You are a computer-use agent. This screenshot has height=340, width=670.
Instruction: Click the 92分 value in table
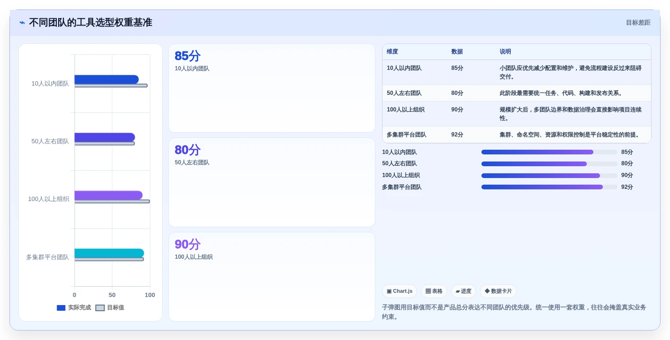[x=457, y=135]
